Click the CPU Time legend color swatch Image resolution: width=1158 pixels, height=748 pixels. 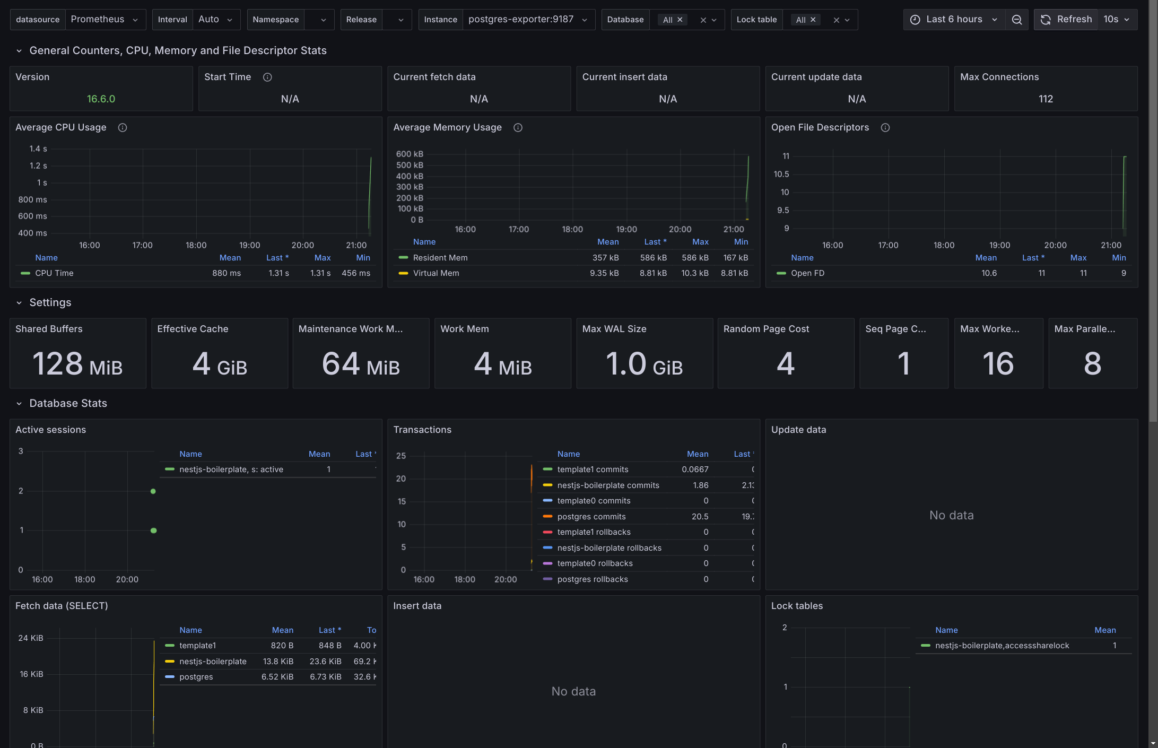25,273
